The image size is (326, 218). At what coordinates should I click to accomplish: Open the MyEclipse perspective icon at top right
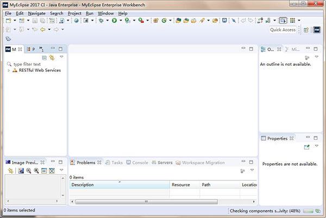[x=317, y=29]
